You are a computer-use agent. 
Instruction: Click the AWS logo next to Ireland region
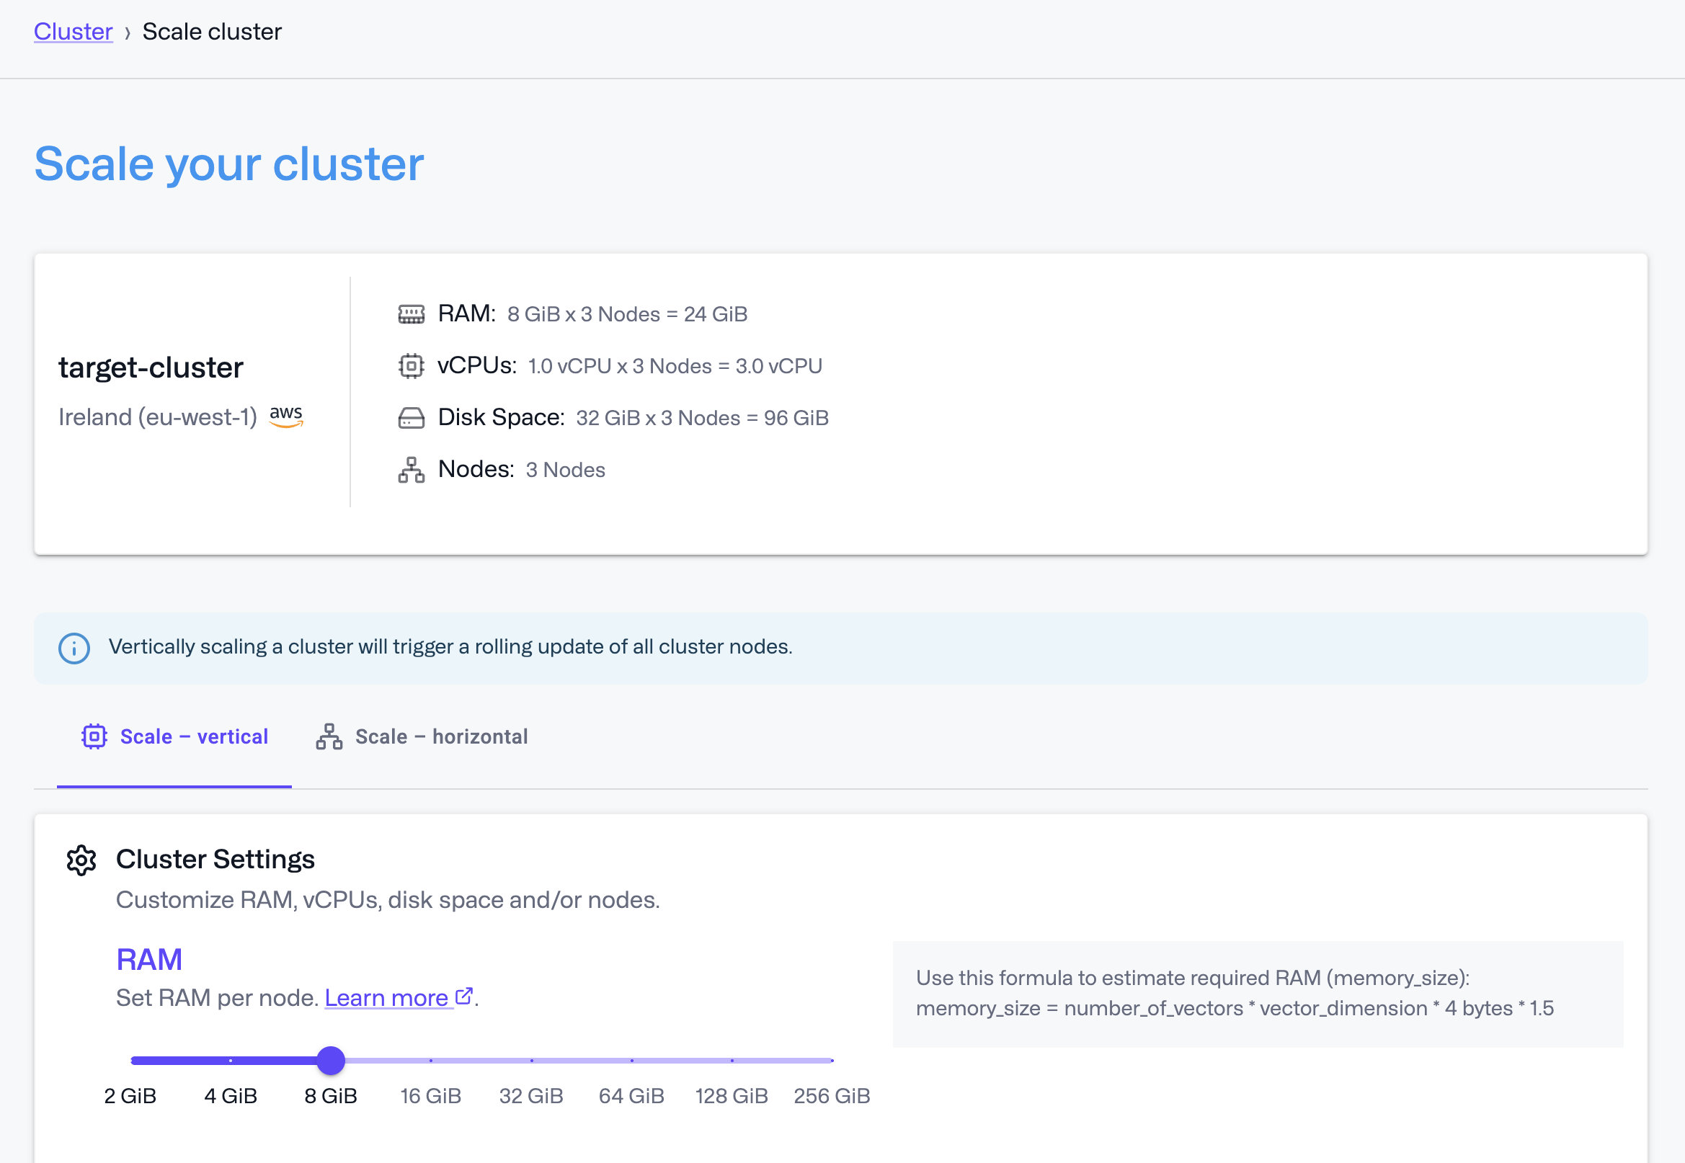[x=286, y=416]
